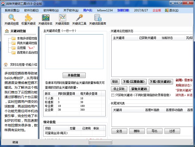Select the 标准版 row
Viewport: 195px width, 147px height.
tap(74, 102)
